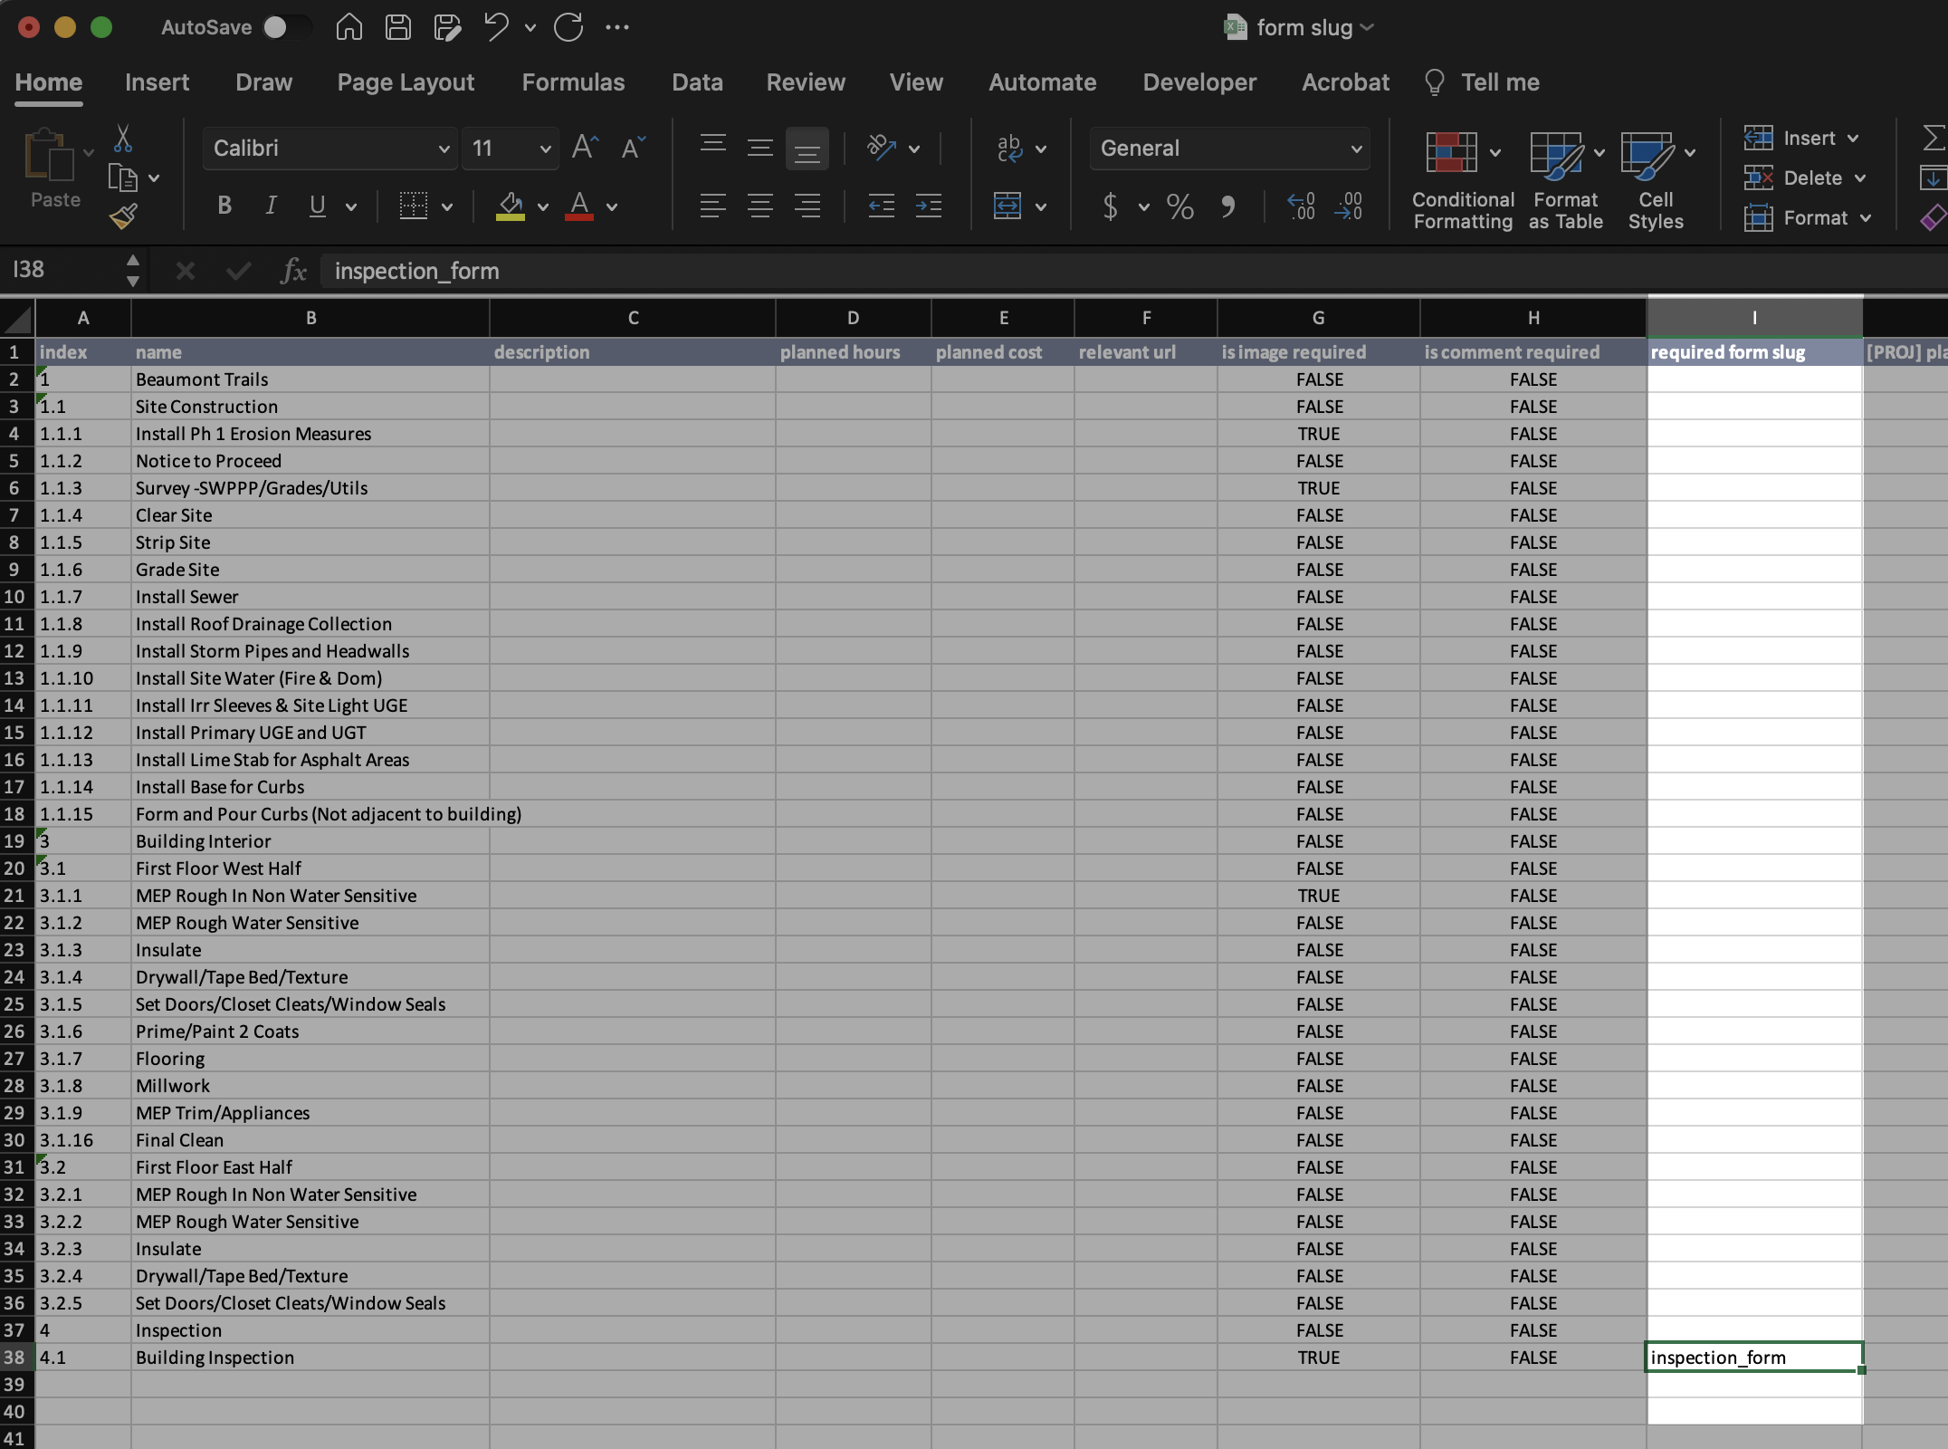The image size is (1948, 1449).
Task: Click the formula bar text inspection_form
Action: (416, 271)
